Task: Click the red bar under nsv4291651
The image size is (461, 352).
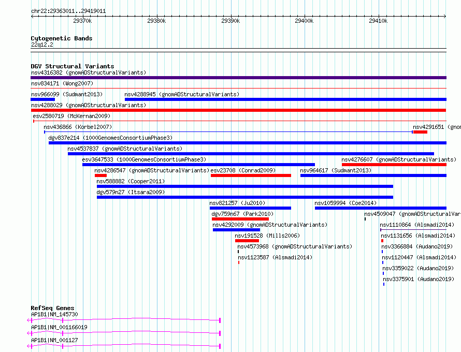Action: coord(420,132)
